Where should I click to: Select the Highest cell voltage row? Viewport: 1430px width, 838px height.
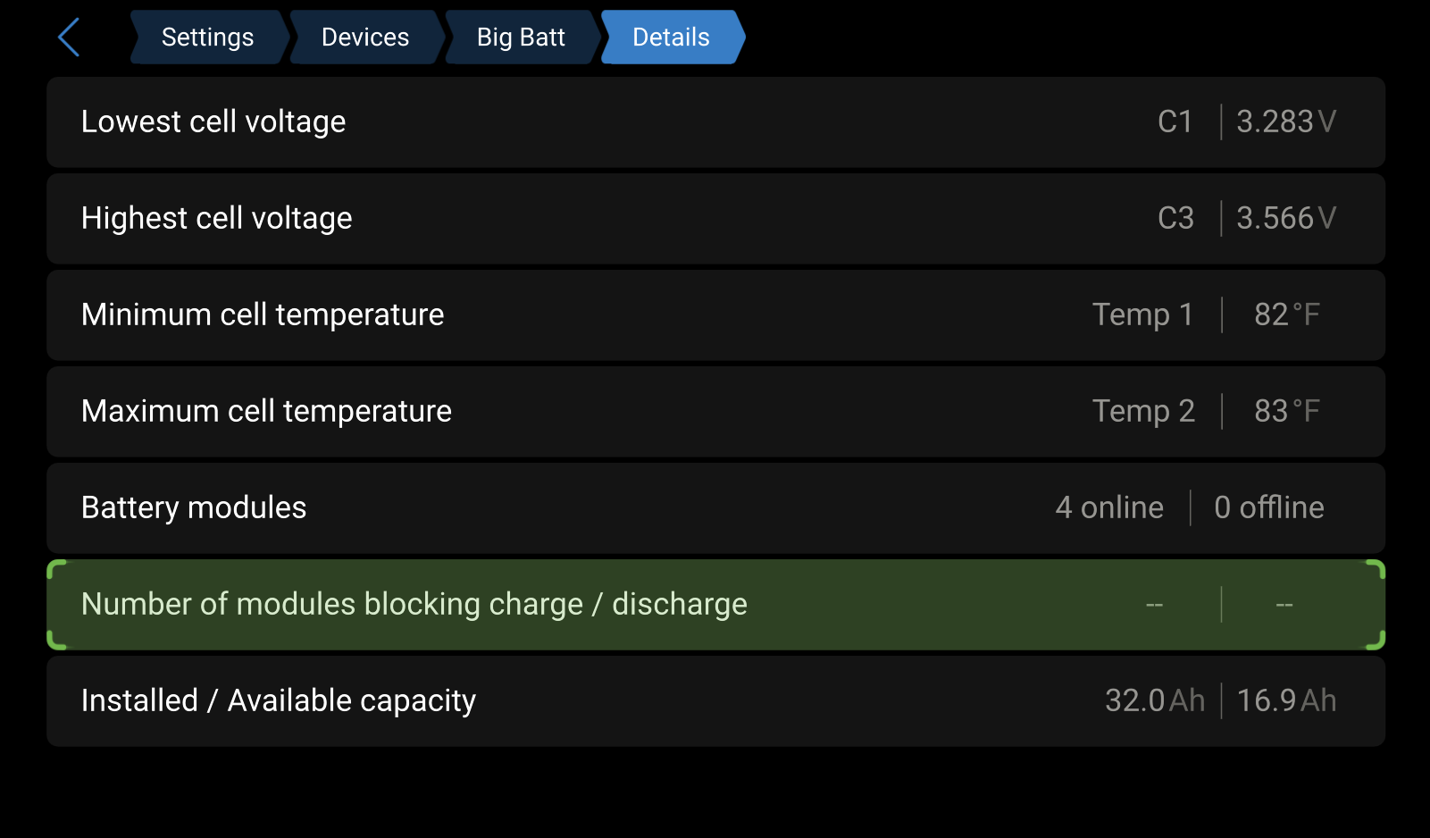click(x=715, y=219)
